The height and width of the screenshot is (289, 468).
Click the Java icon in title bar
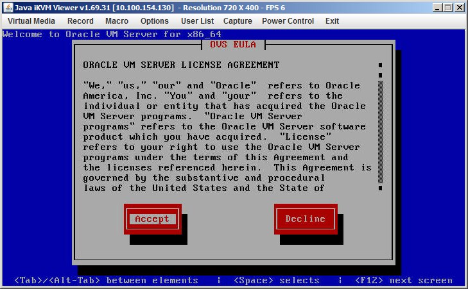pyautogui.click(x=8, y=8)
